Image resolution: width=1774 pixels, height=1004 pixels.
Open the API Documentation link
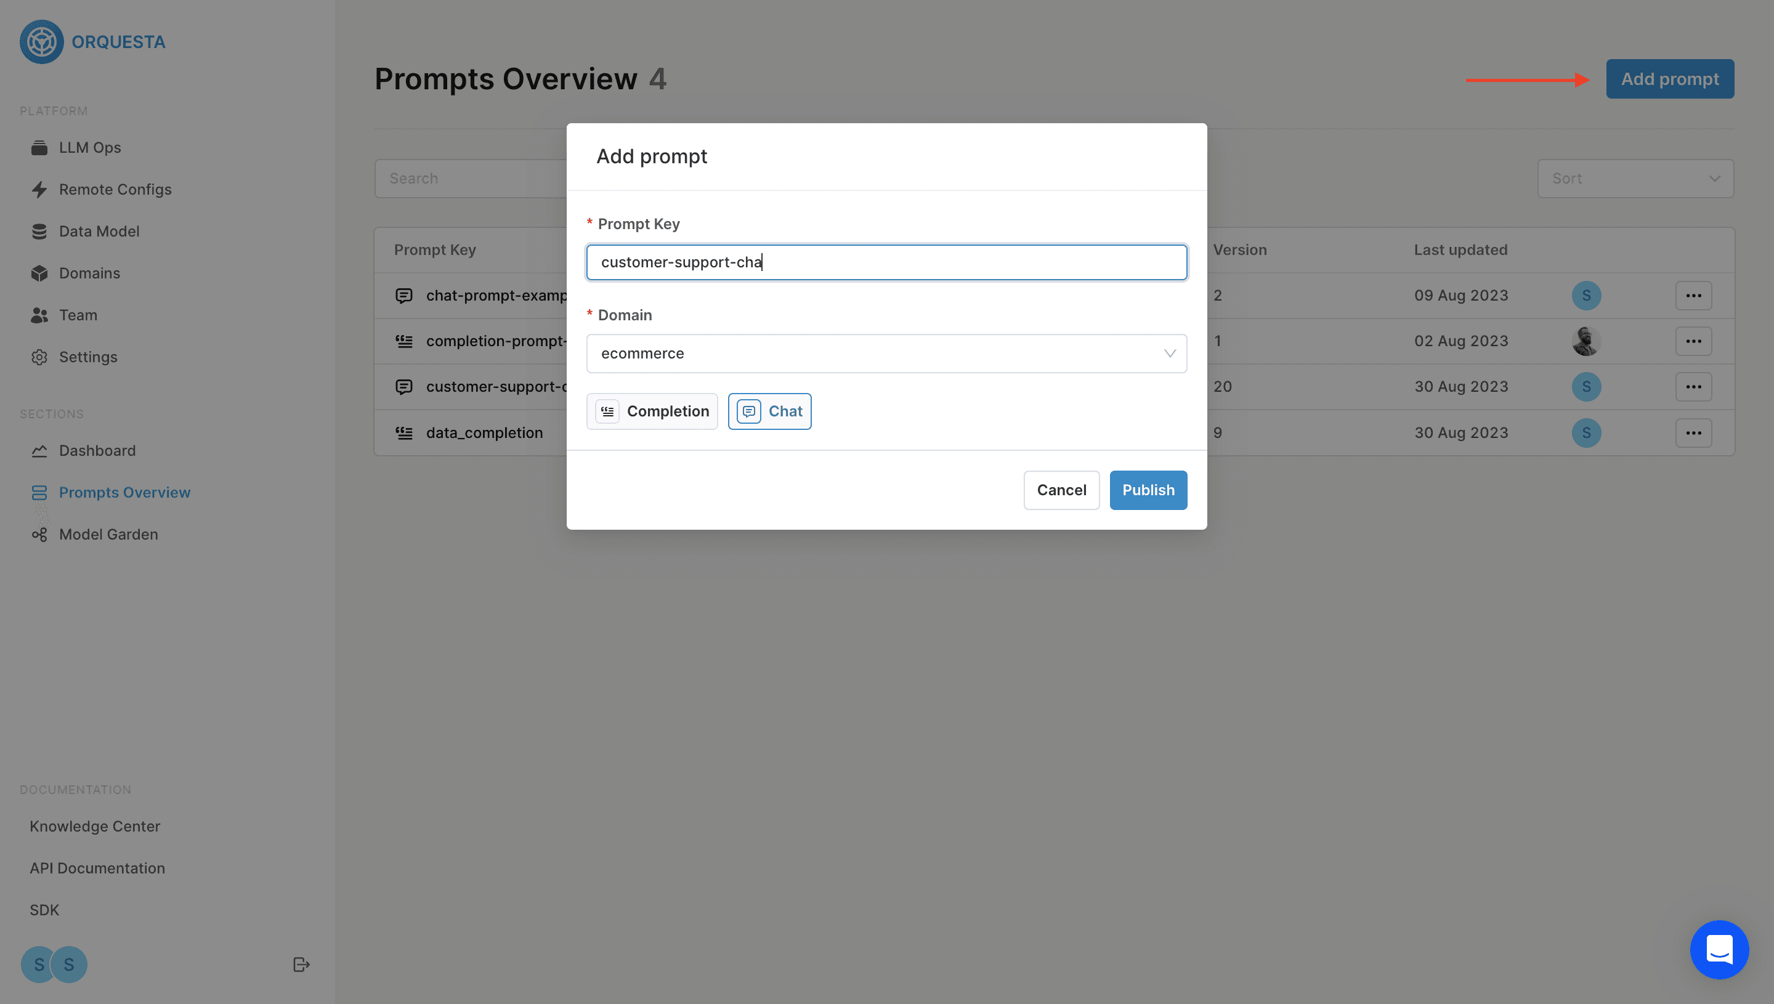coord(97,868)
